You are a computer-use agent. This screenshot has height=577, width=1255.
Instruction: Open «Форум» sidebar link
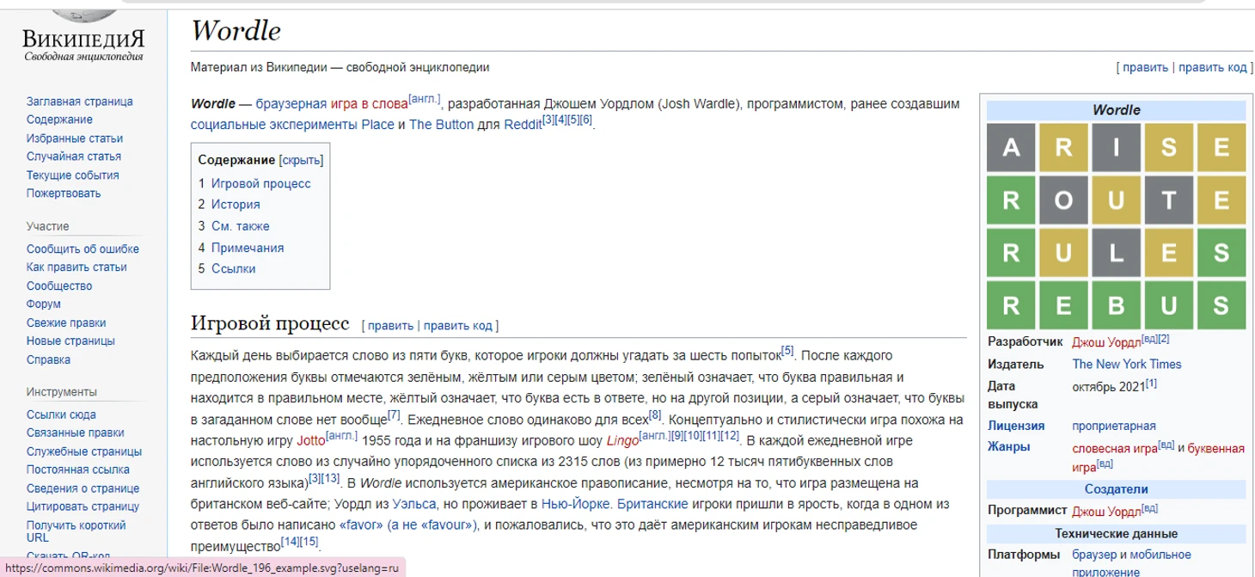(x=44, y=304)
